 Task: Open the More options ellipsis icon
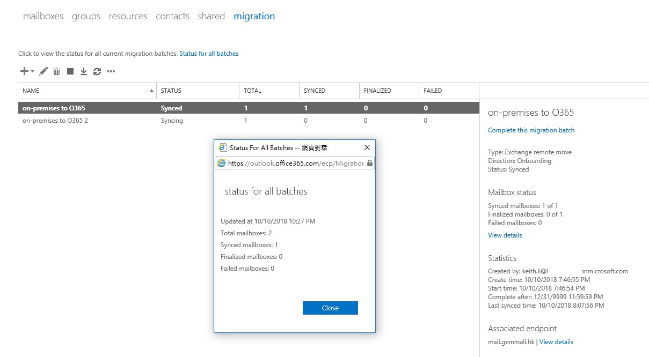point(111,71)
